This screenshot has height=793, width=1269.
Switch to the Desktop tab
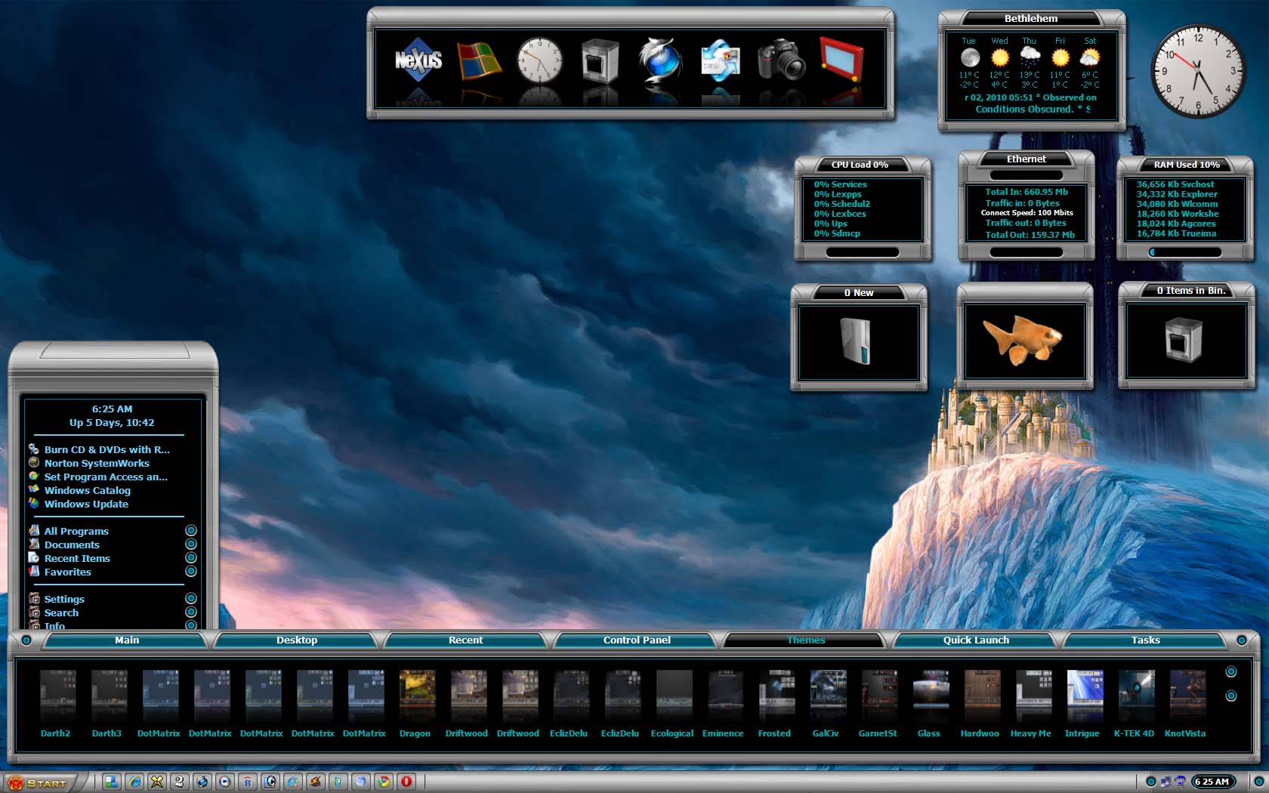point(297,640)
